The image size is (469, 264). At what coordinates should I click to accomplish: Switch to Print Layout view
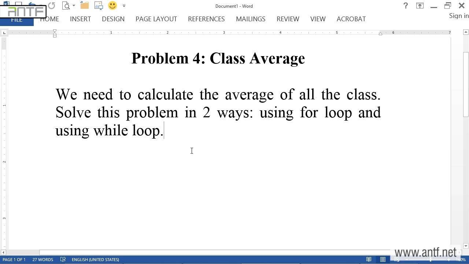(x=383, y=260)
